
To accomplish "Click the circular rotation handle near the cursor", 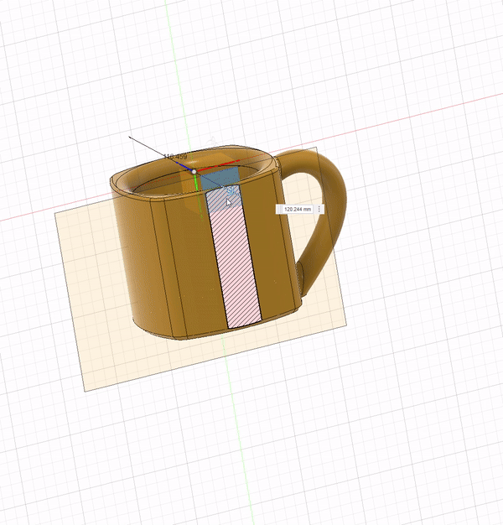I will pyautogui.click(x=231, y=191).
